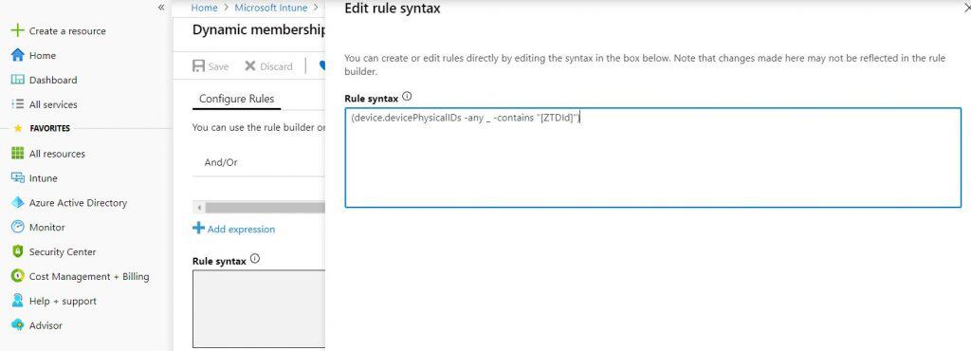The image size is (971, 351).
Task: Open Azure Active Directory
Action: pyautogui.click(x=78, y=202)
